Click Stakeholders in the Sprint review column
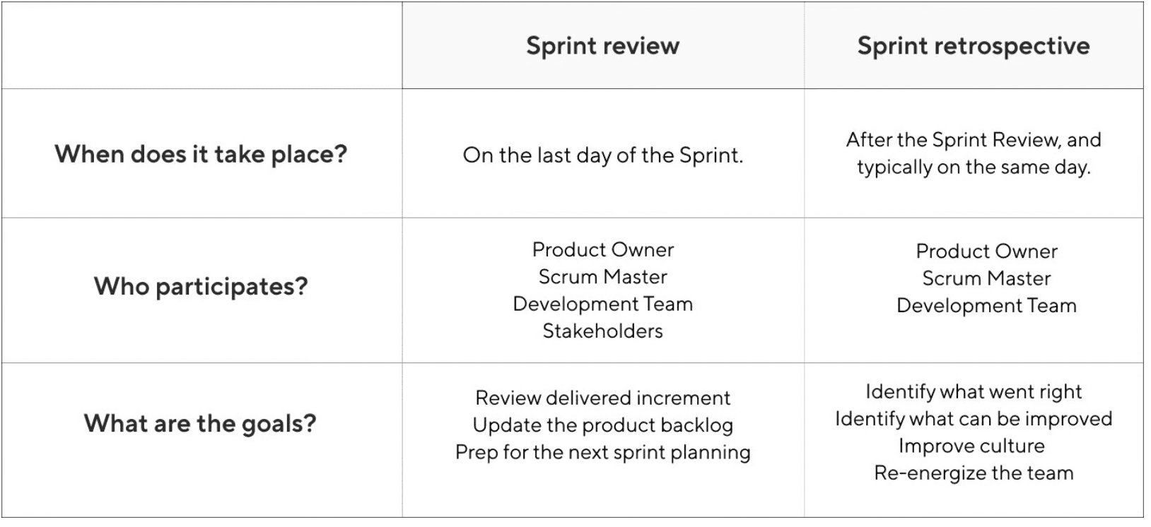The width and height of the screenshot is (1151, 527). [x=603, y=331]
